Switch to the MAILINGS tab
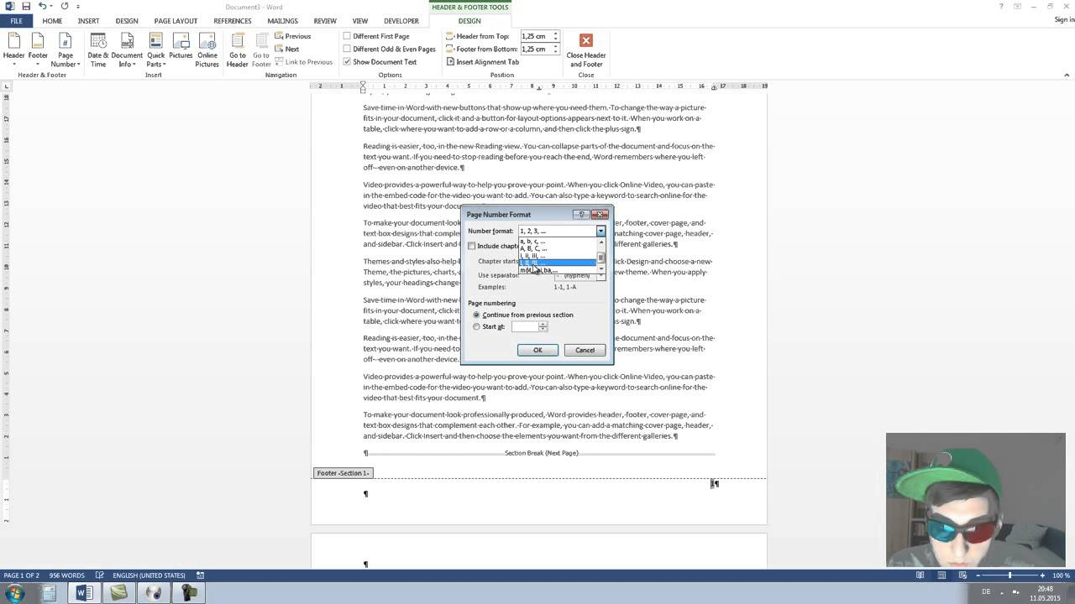 (282, 21)
